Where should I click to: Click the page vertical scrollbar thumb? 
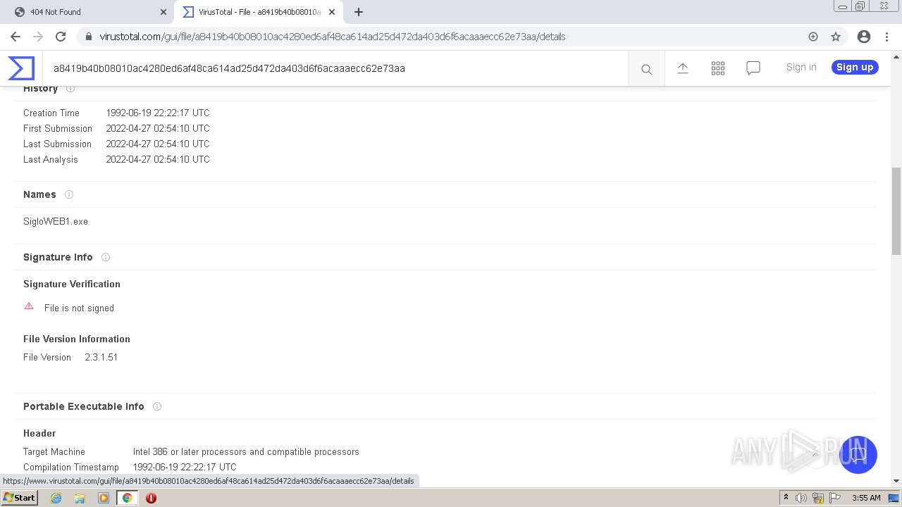[x=896, y=211]
